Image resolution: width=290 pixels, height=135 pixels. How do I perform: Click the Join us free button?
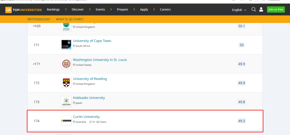click(275, 9)
